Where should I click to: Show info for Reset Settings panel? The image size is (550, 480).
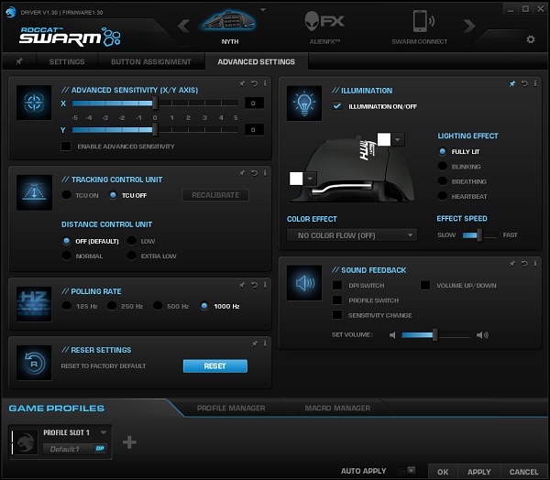tap(265, 344)
